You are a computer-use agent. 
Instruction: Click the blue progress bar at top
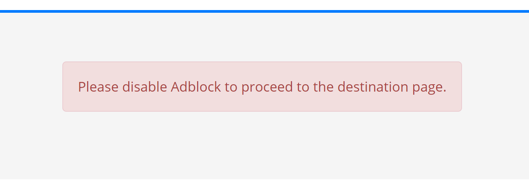(x=264, y=11)
